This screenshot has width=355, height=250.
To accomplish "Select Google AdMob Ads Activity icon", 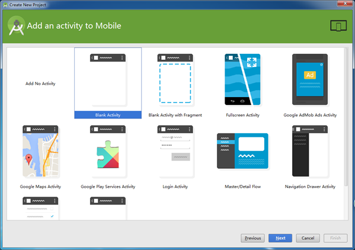I will 310,79.
